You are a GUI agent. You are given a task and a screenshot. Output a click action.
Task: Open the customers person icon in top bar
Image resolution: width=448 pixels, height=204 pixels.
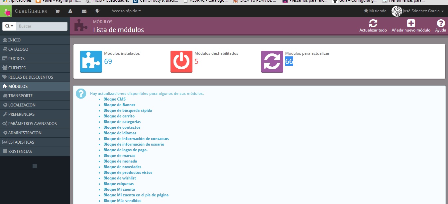pyautogui.click(x=70, y=11)
